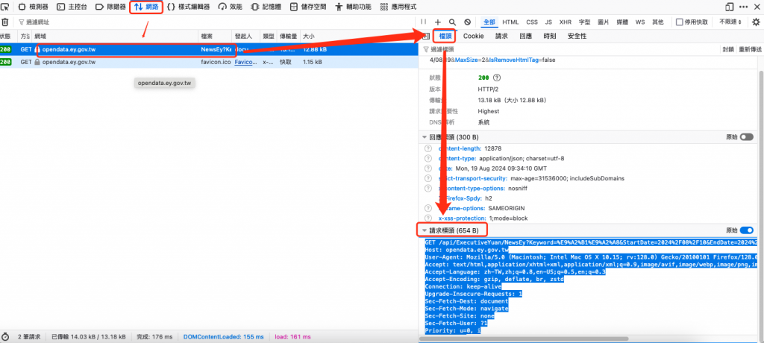Click lock icon on favicon.ico row
The width and height of the screenshot is (764, 343).
pos(37,63)
